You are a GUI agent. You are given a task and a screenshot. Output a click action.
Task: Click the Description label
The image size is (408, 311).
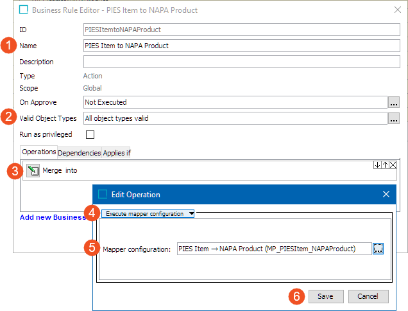[37, 62]
